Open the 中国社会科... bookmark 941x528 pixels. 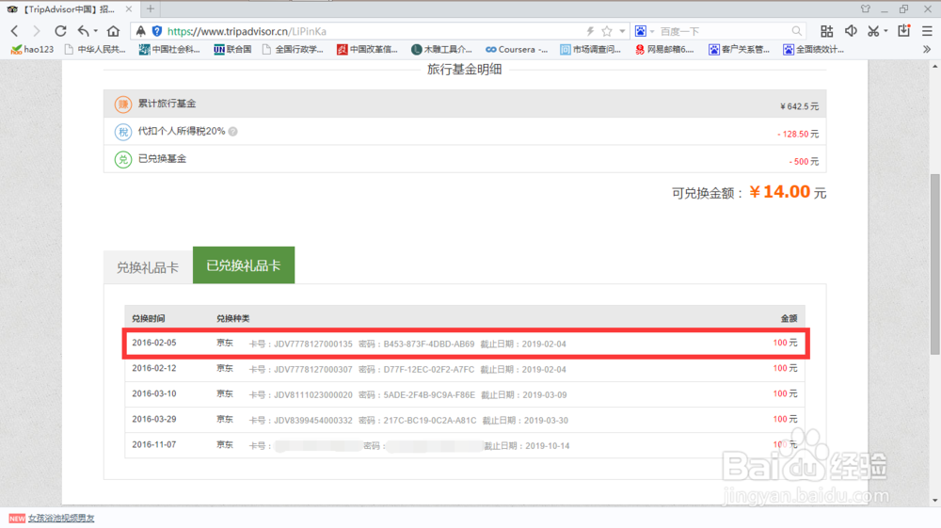[x=169, y=49]
